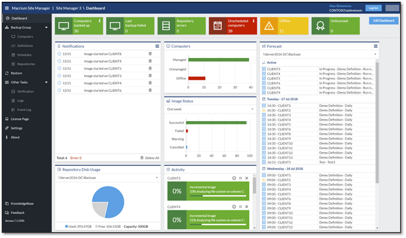Screen dimensions: 406x238
Task: Open Verification in sidebar
Action: click(x=25, y=92)
